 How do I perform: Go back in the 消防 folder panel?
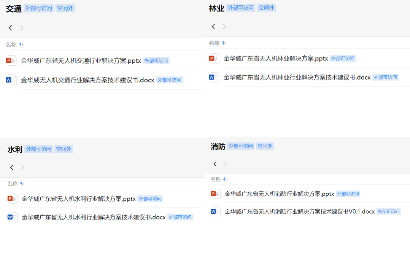pyautogui.click(x=215, y=164)
